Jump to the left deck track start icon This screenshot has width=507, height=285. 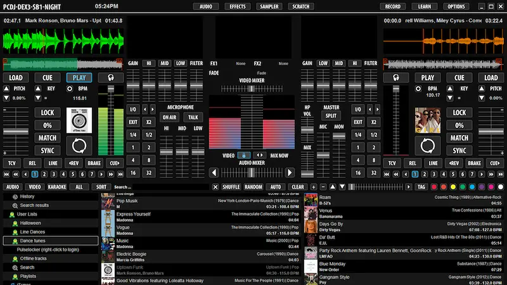click(x=7, y=174)
